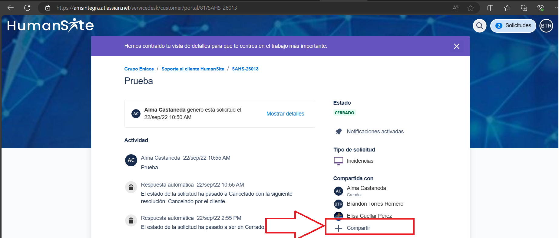Screen dimensions: 559x238
Task: Toggle Notificaciones activadas
Action: click(x=369, y=132)
